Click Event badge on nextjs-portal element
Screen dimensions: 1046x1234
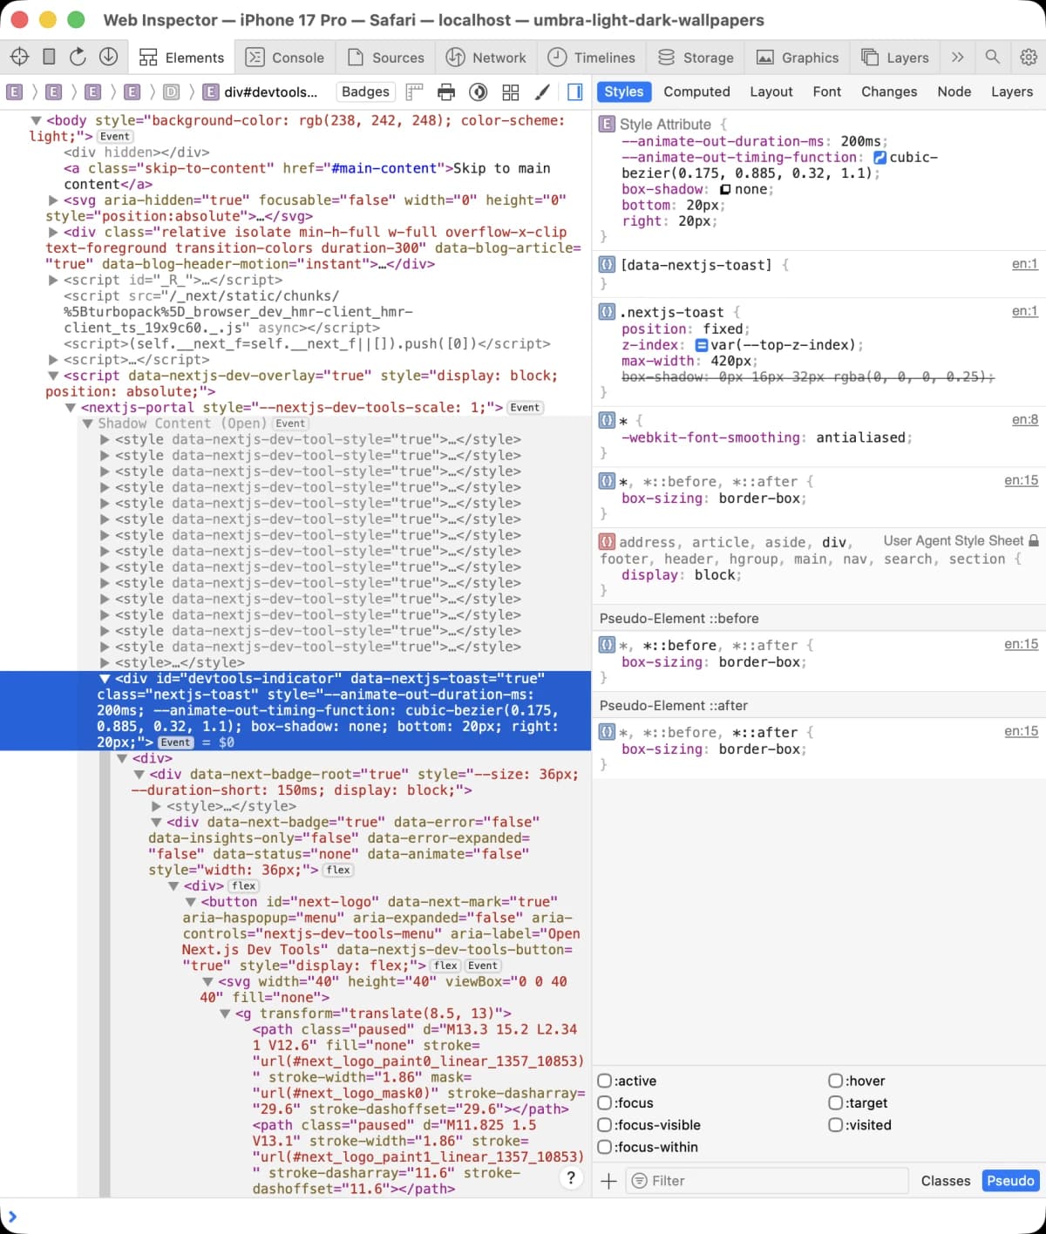(525, 408)
